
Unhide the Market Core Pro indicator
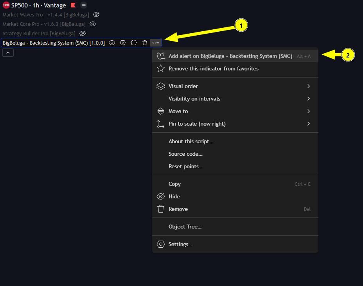[x=93, y=24]
